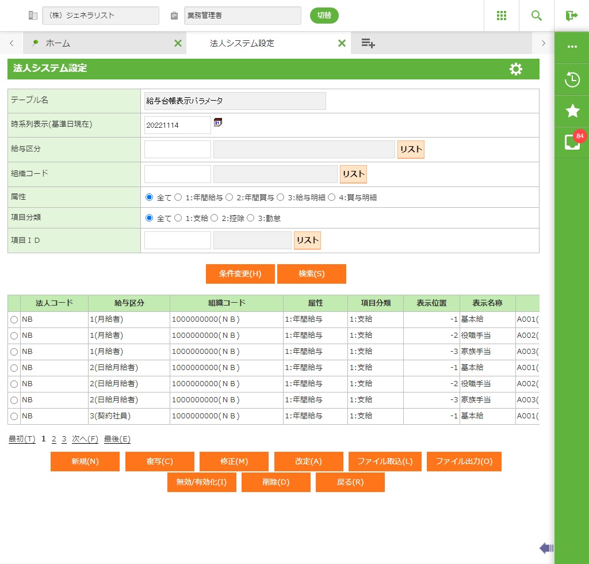Open the apps grid menu icon
Screen dimensions: 589x564
[x=502, y=16]
